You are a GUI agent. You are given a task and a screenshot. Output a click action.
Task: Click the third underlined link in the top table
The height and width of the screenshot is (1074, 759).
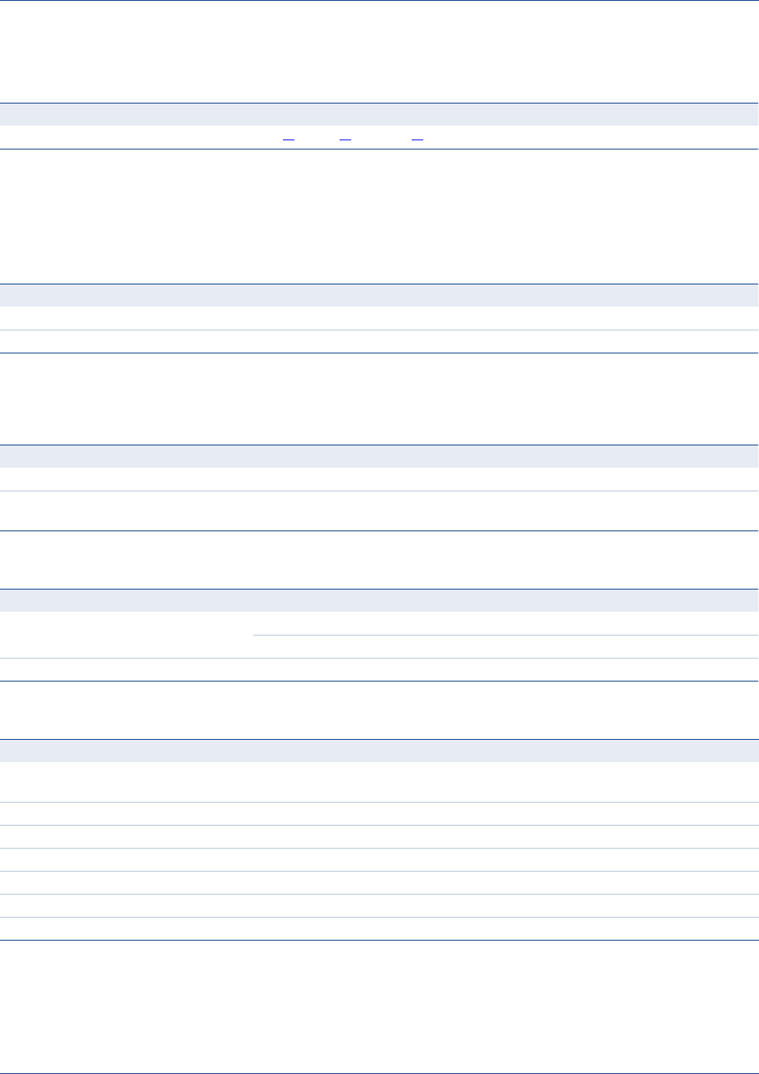[418, 138]
